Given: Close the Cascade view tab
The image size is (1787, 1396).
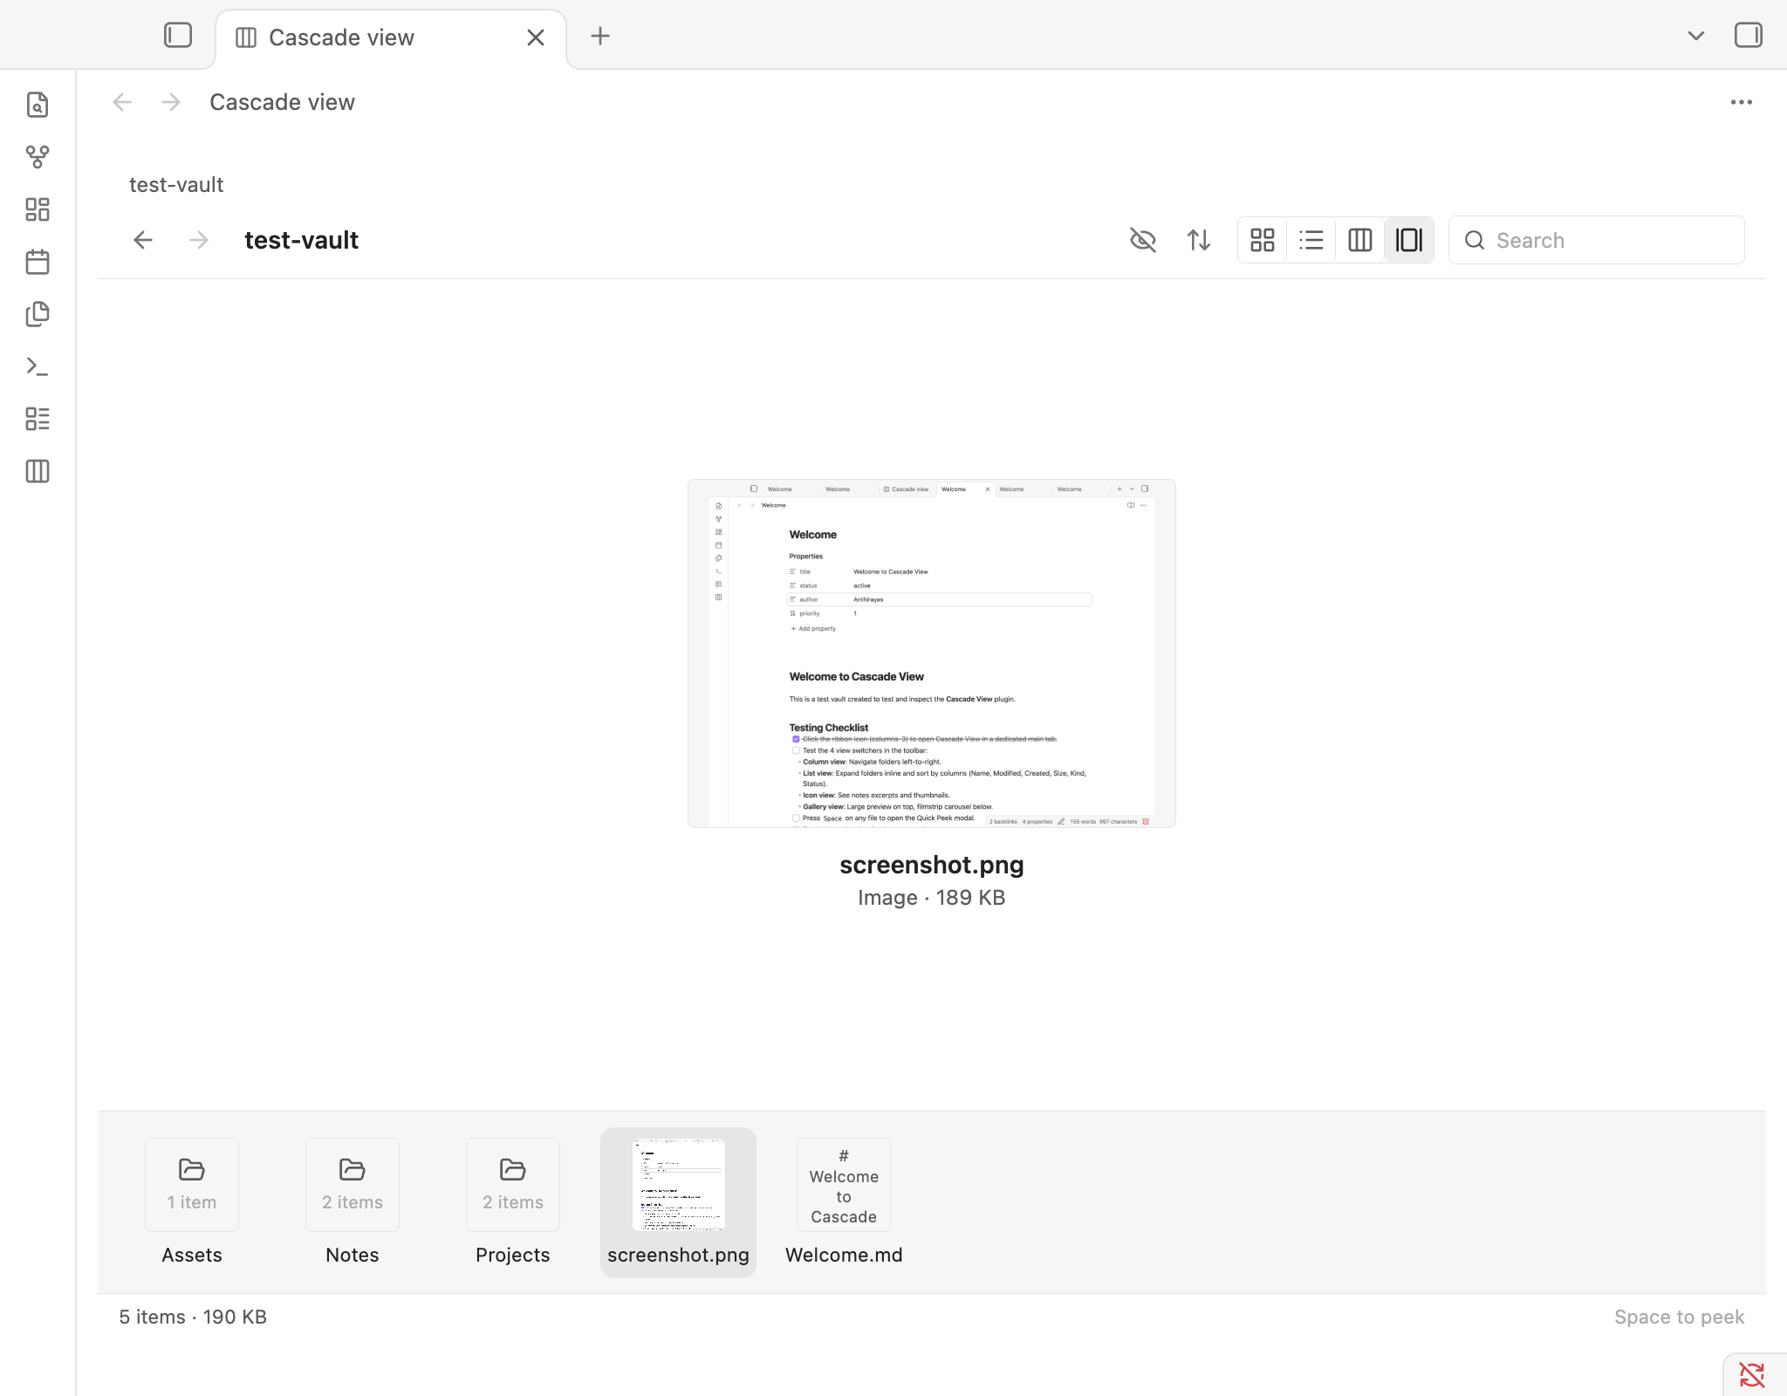Looking at the screenshot, I should [536, 38].
